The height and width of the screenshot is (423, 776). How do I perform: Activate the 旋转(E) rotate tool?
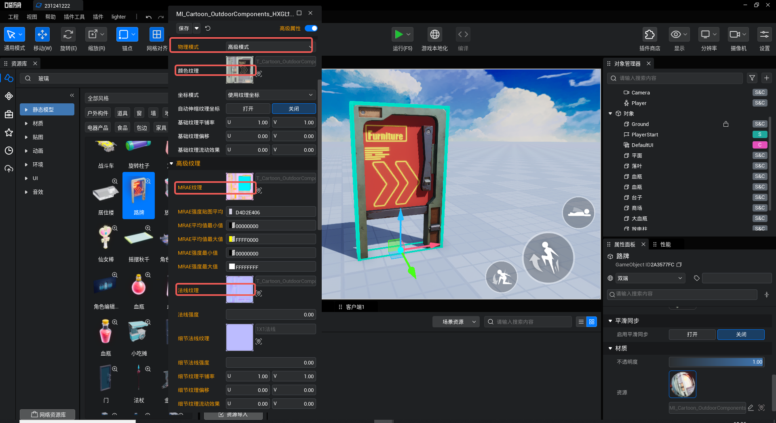(x=68, y=35)
